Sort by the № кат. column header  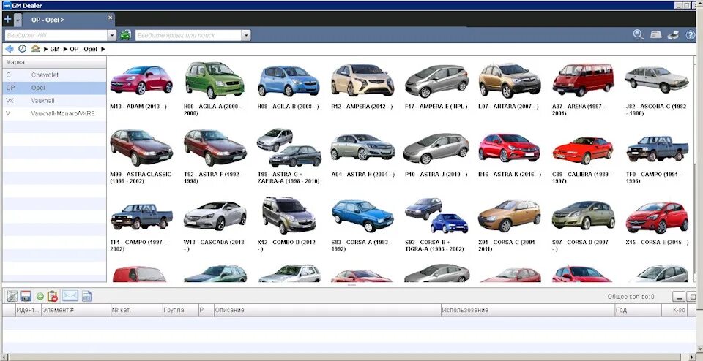(x=136, y=310)
